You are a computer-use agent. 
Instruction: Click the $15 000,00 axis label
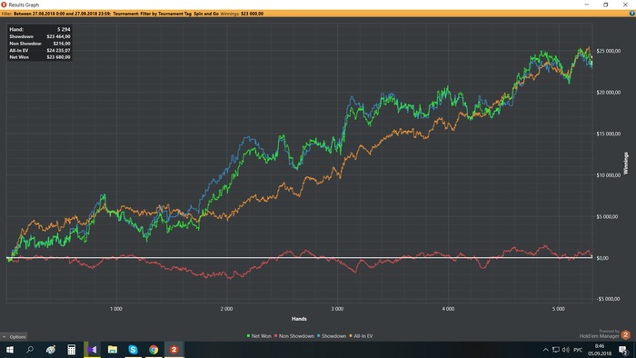[608, 134]
